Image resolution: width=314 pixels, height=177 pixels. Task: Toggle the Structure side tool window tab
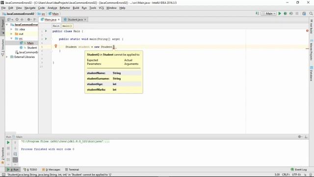[x=3, y=48]
